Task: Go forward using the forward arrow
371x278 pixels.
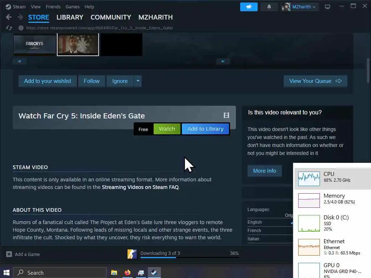Action: [20, 17]
